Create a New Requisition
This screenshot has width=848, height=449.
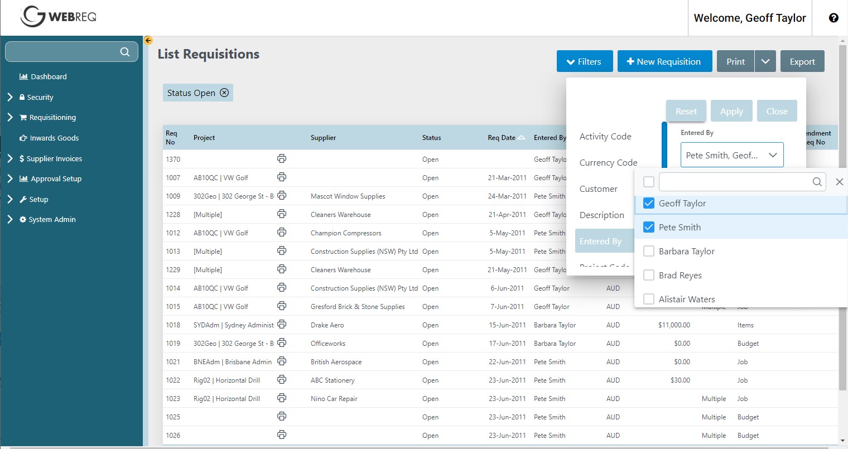pyautogui.click(x=664, y=61)
